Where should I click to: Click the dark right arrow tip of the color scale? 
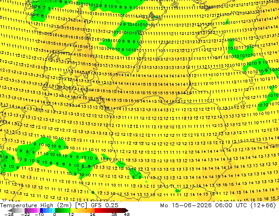127,210
